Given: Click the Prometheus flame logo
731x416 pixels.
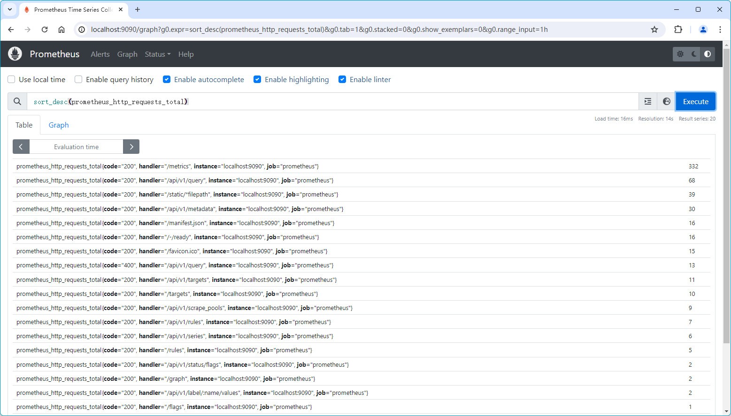Looking at the screenshot, I should 15,54.
